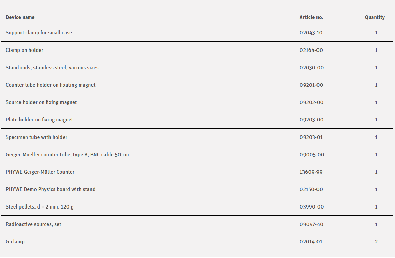395x258 pixels.
Task: Open Radioactive sources, set
Action: 33,224
